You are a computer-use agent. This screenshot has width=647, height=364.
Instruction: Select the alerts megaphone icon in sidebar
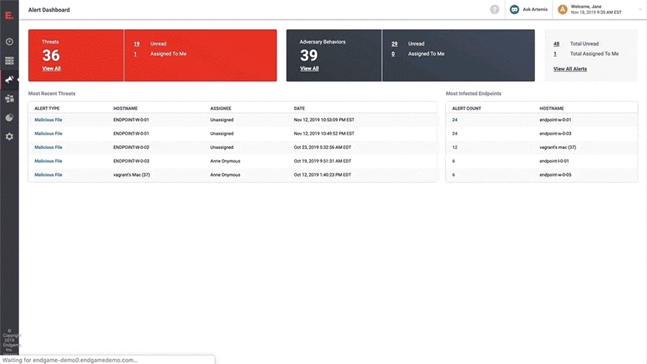click(9, 80)
